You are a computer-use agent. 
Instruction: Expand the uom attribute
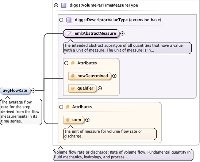(87, 120)
